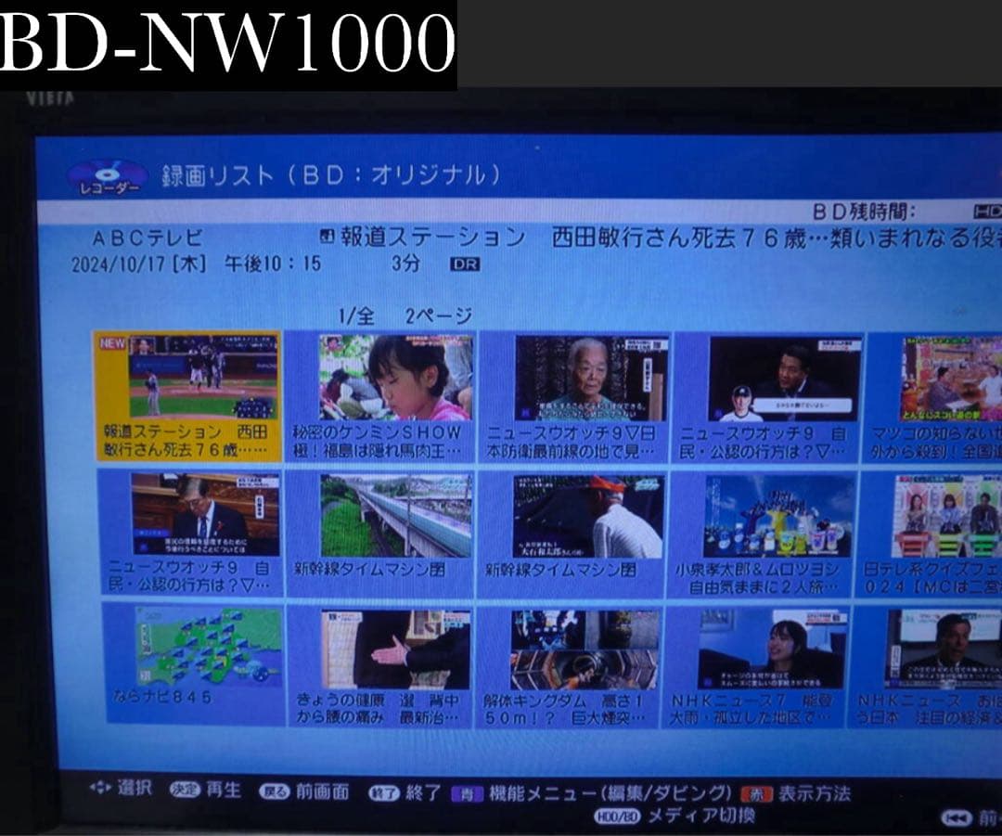
Task: Click the ＢＤ残時間 remaining time display
Action: pyautogui.click(x=864, y=211)
